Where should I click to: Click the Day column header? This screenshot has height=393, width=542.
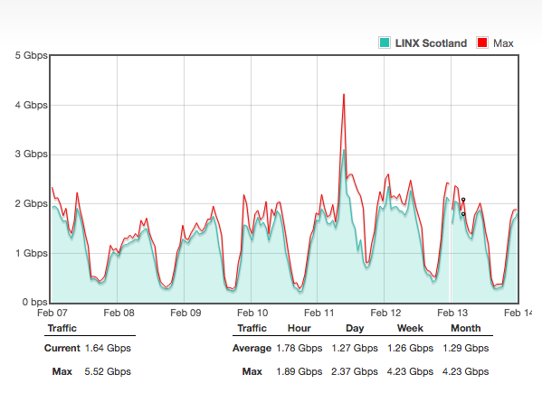pos(355,328)
